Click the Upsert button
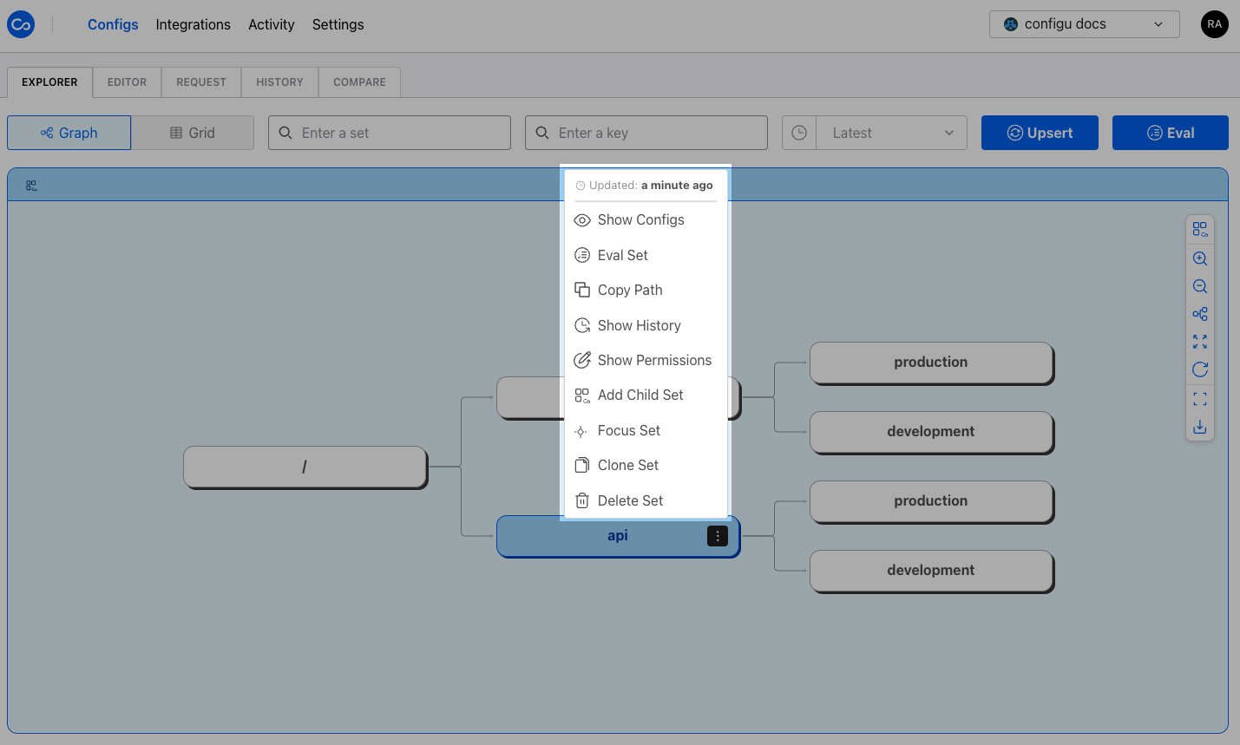Screen dimensions: 1240x745 (x=1040, y=133)
